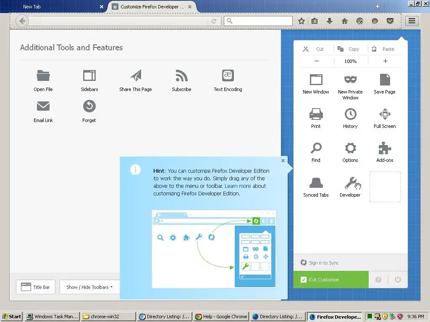The image size is (430, 322).
Task: Click the reload button in URL bar
Action: (x=214, y=21)
